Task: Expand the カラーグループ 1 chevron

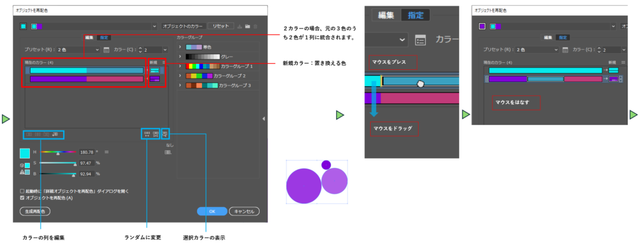Action: click(180, 66)
